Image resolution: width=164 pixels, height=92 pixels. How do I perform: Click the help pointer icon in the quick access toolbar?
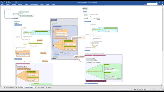tap(17, 2)
